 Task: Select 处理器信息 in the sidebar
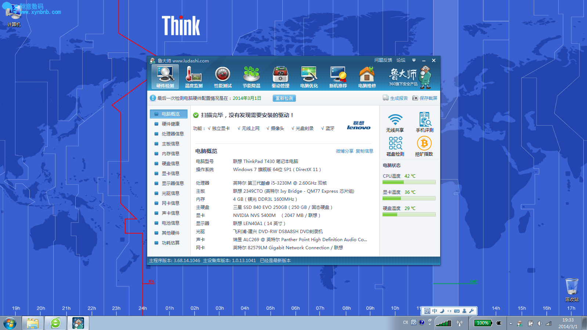tap(173, 134)
